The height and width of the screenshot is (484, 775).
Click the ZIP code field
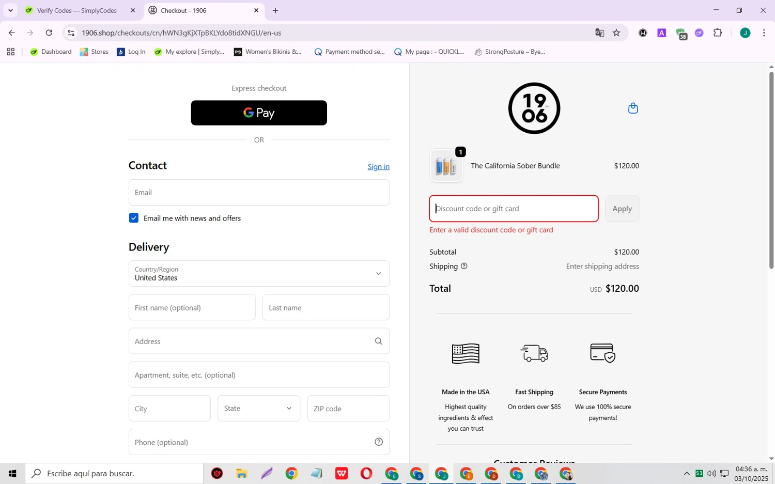[348, 408]
